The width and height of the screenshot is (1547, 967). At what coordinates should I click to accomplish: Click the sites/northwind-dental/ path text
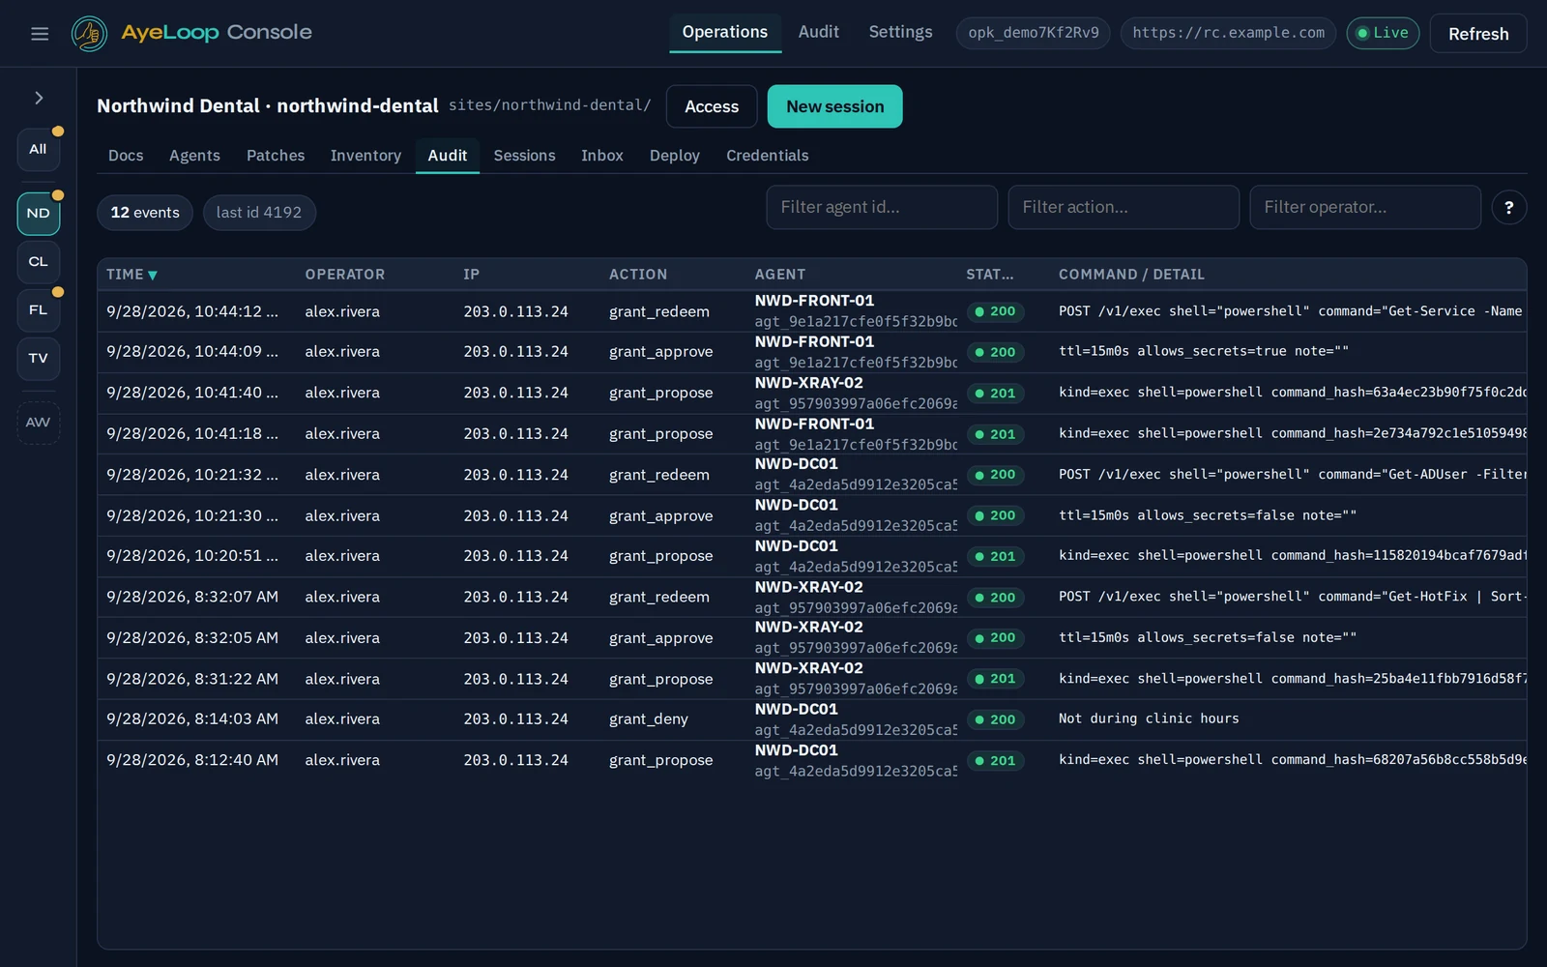[x=550, y=105]
